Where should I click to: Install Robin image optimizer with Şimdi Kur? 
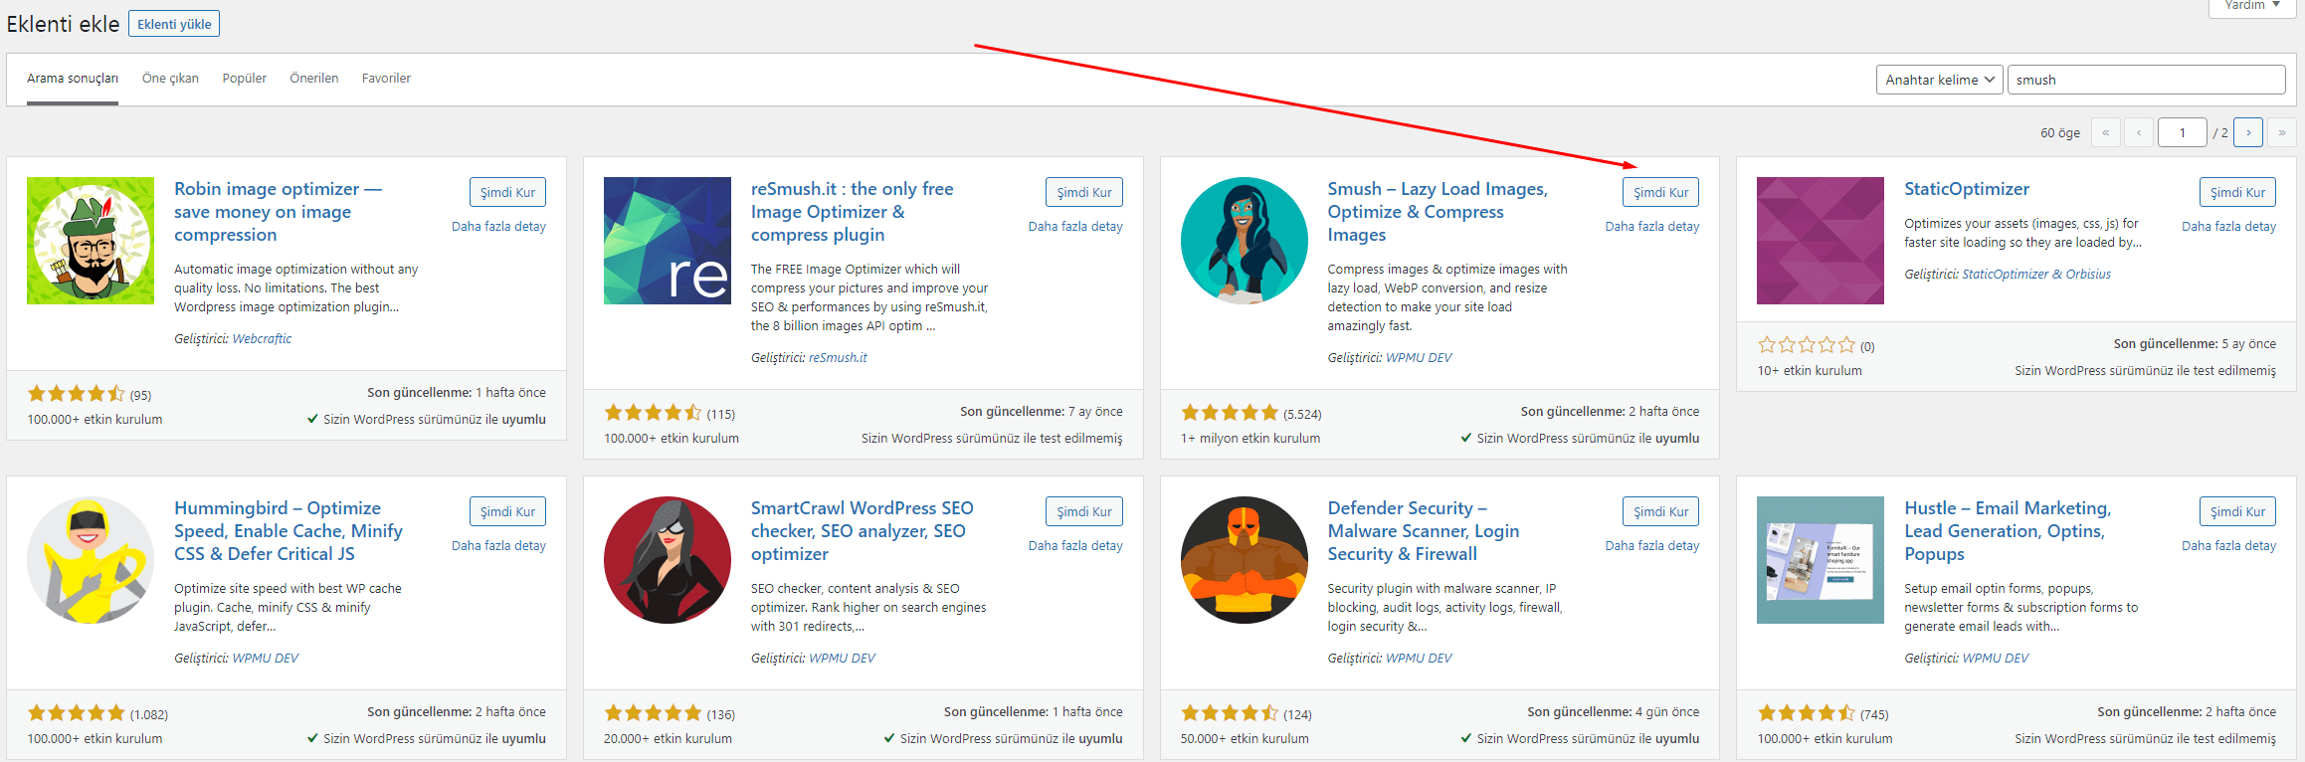tap(507, 192)
